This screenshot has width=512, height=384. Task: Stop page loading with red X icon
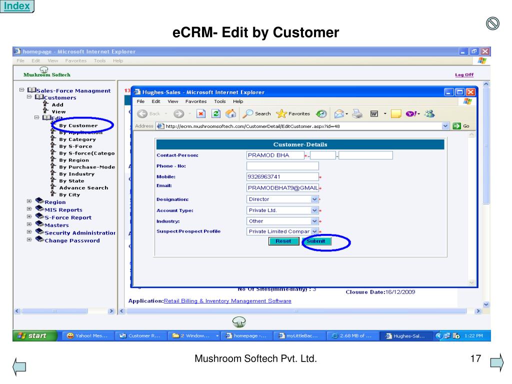[201, 113]
